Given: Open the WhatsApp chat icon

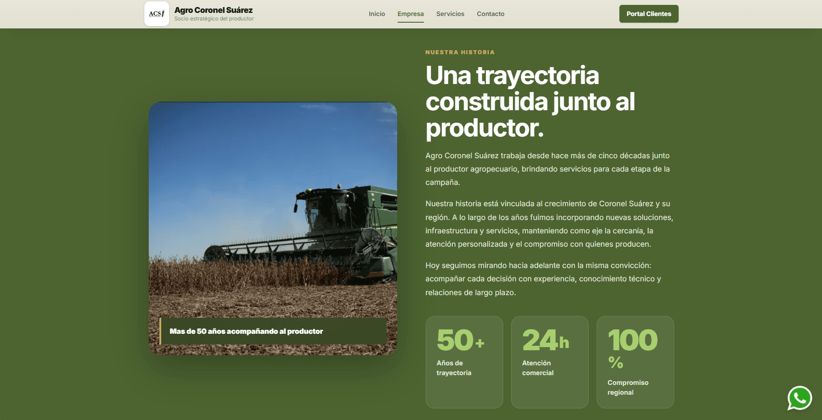Looking at the screenshot, I should [800, 398].
